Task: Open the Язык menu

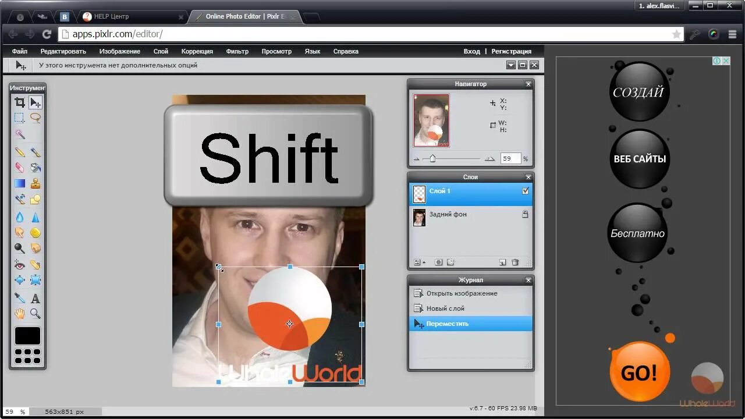Action: click(313, 51)
